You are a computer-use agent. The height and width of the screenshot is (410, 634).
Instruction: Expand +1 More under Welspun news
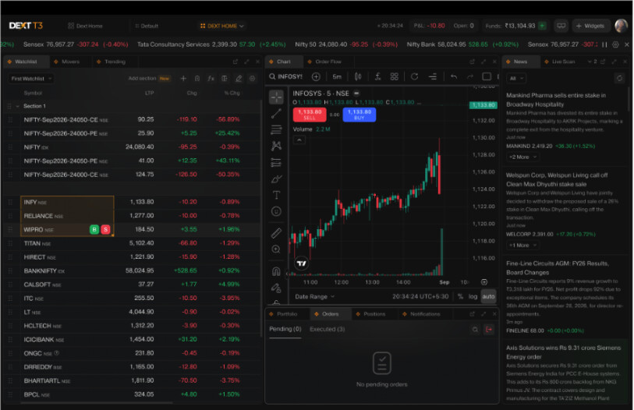522,245
